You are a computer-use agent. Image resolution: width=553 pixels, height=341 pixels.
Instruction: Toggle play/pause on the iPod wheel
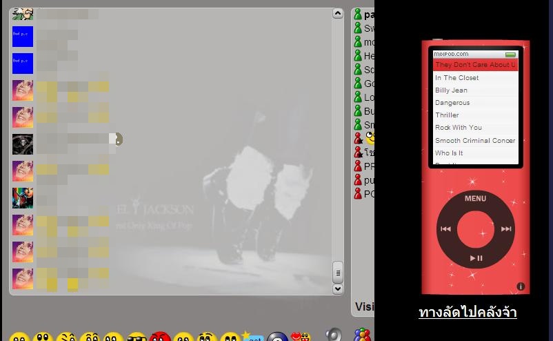point(476,258)
